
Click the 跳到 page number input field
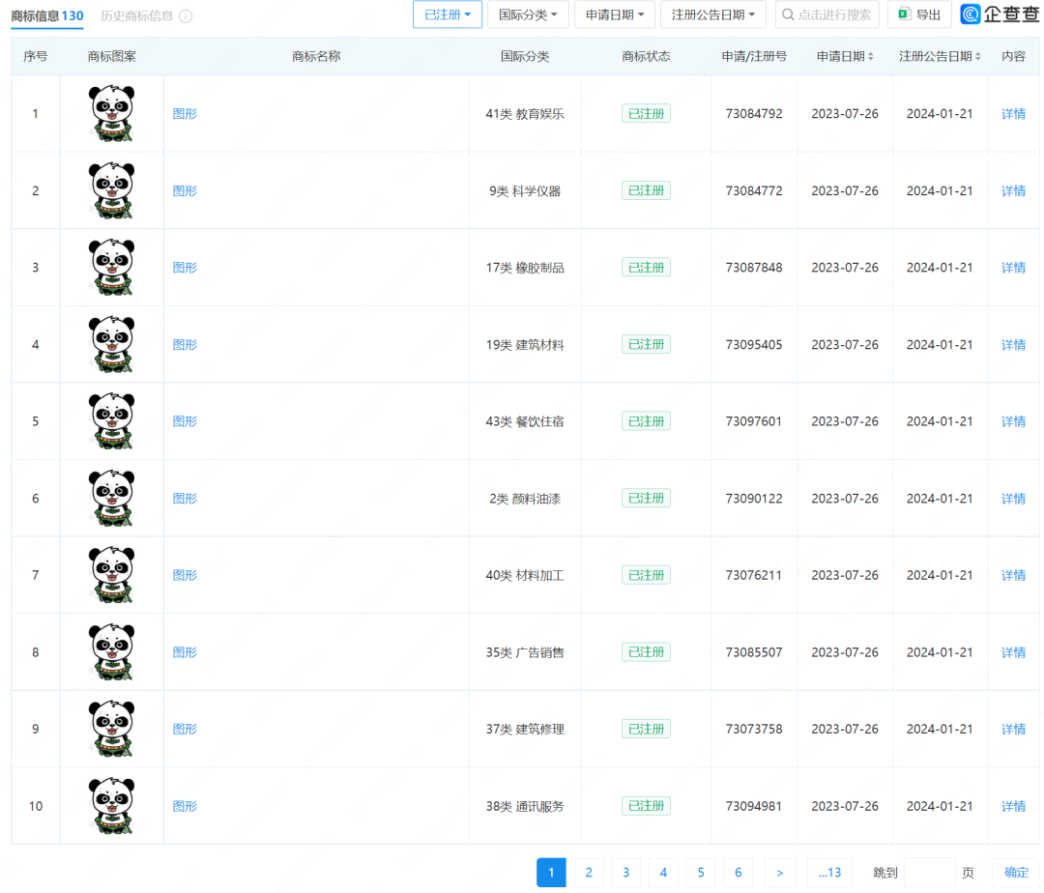tap(929, 873)
